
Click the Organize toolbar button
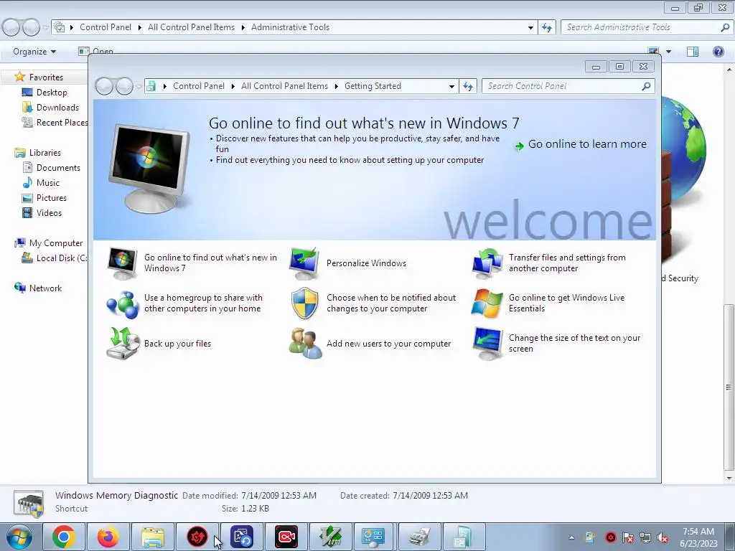(x=34, y=52)
